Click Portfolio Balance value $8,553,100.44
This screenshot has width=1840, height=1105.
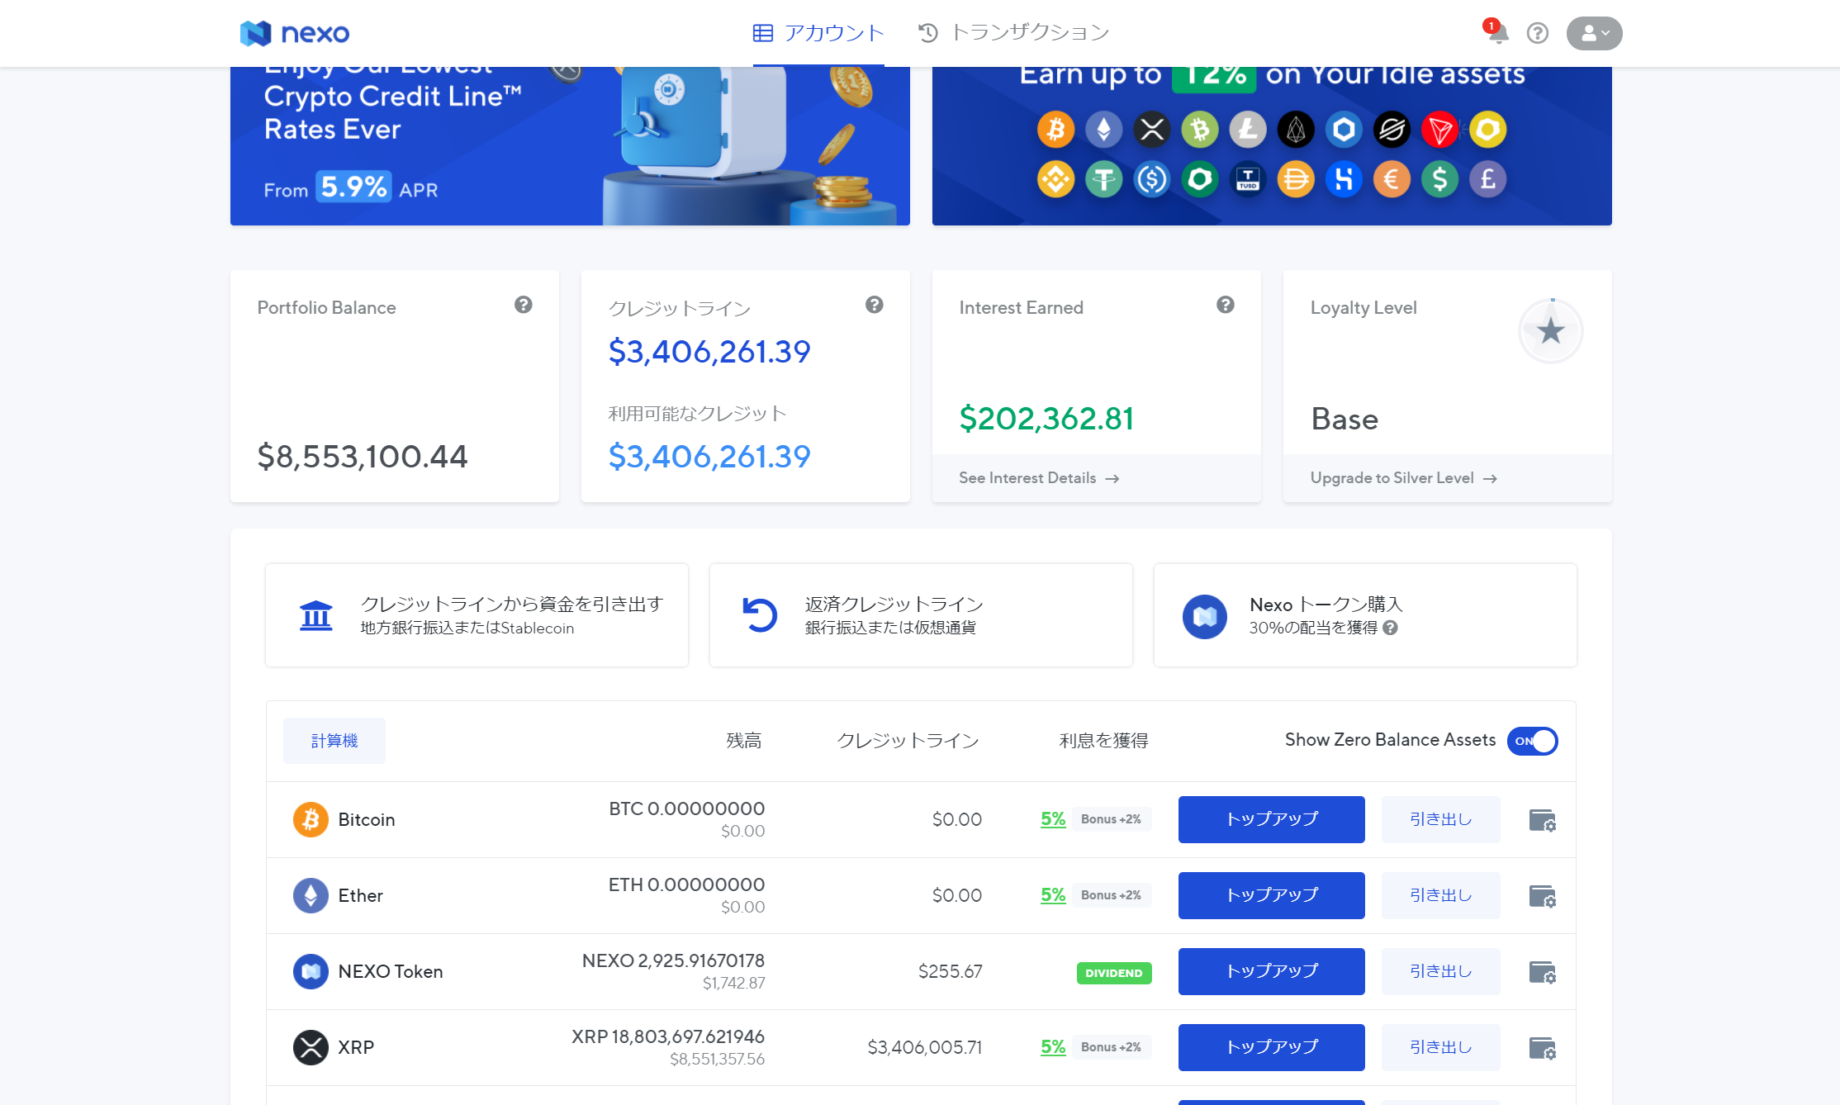tap(363, 457)
